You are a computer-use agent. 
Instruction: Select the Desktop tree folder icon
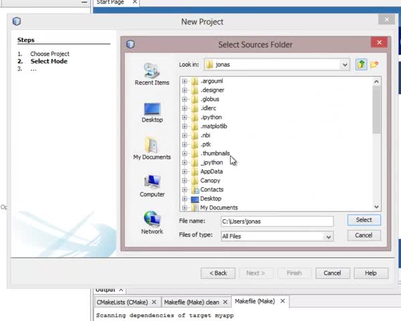point(195,199)
